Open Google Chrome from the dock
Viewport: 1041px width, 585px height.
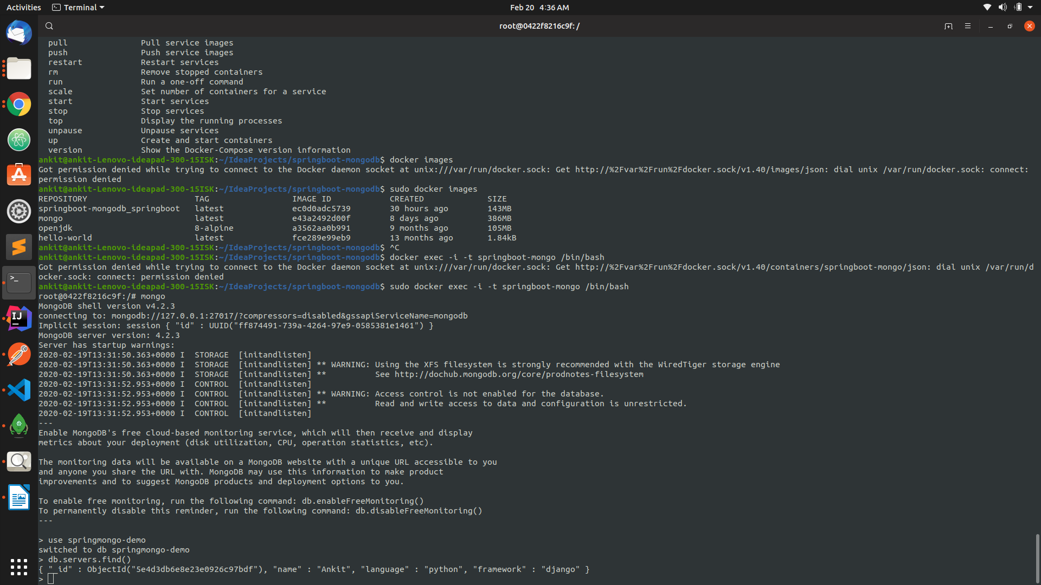19,104
